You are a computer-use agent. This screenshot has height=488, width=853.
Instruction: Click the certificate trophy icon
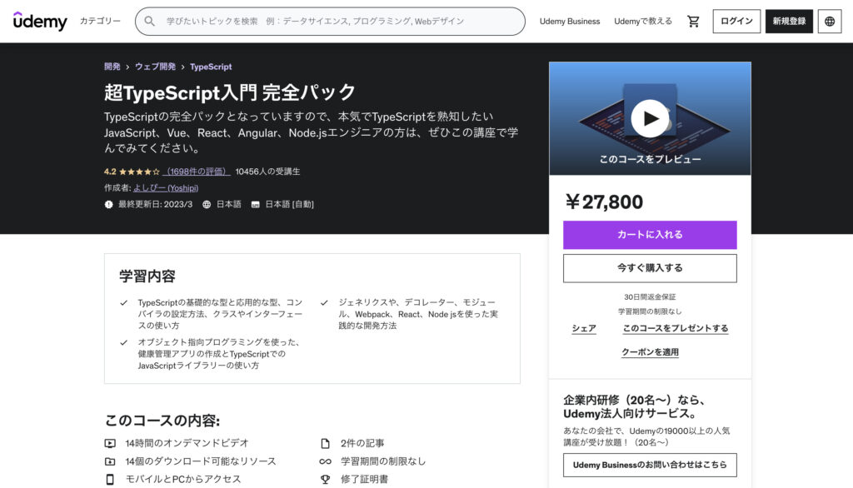pos(326,480)
